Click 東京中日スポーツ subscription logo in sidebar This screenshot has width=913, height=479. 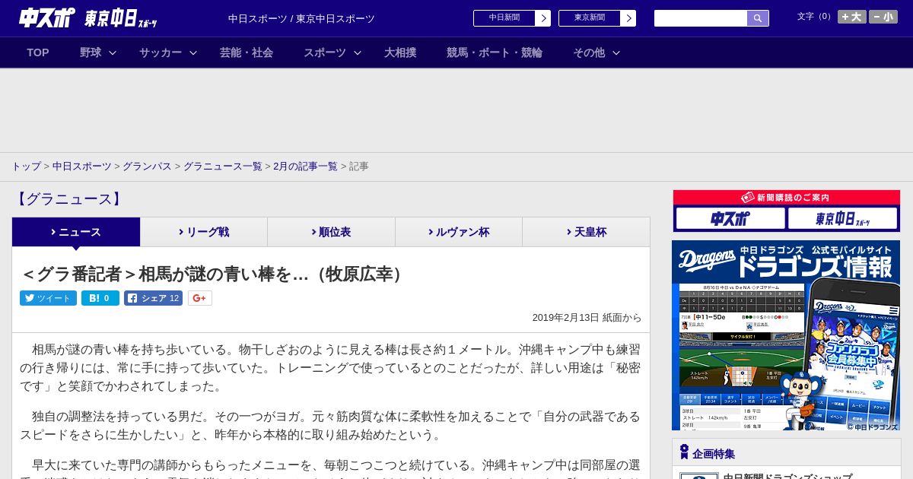point(843,219)
